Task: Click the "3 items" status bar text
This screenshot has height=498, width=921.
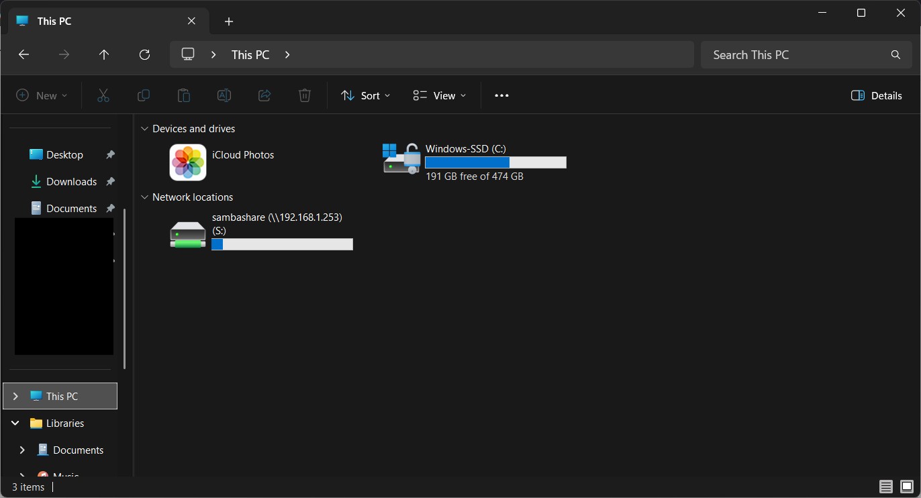Action: (28, 487)
